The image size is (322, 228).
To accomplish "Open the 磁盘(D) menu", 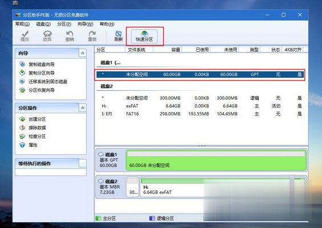I will pyautogui.click(x=43, y=24).
